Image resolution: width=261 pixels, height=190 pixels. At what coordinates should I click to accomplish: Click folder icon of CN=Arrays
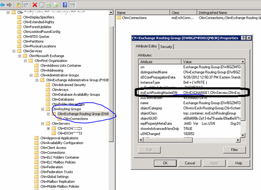(48, 90)
